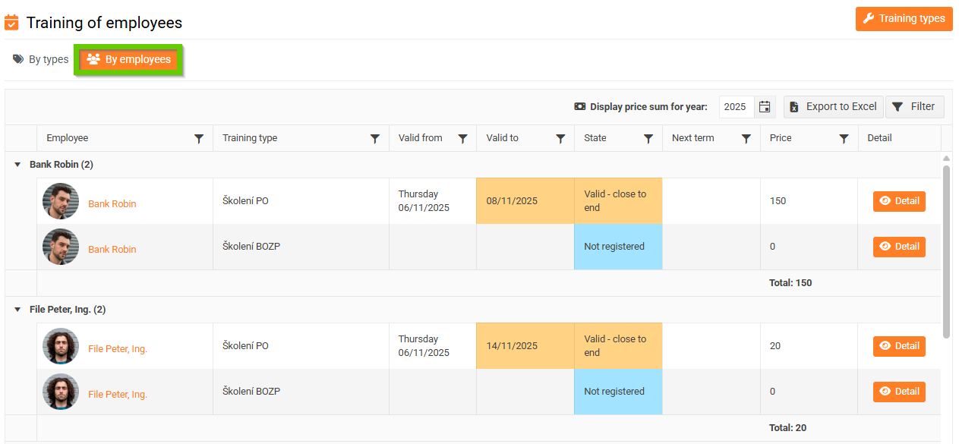Collapse the Bank Robin group
The width and height of the screenshot is (959, 444).
click(17, 165)
